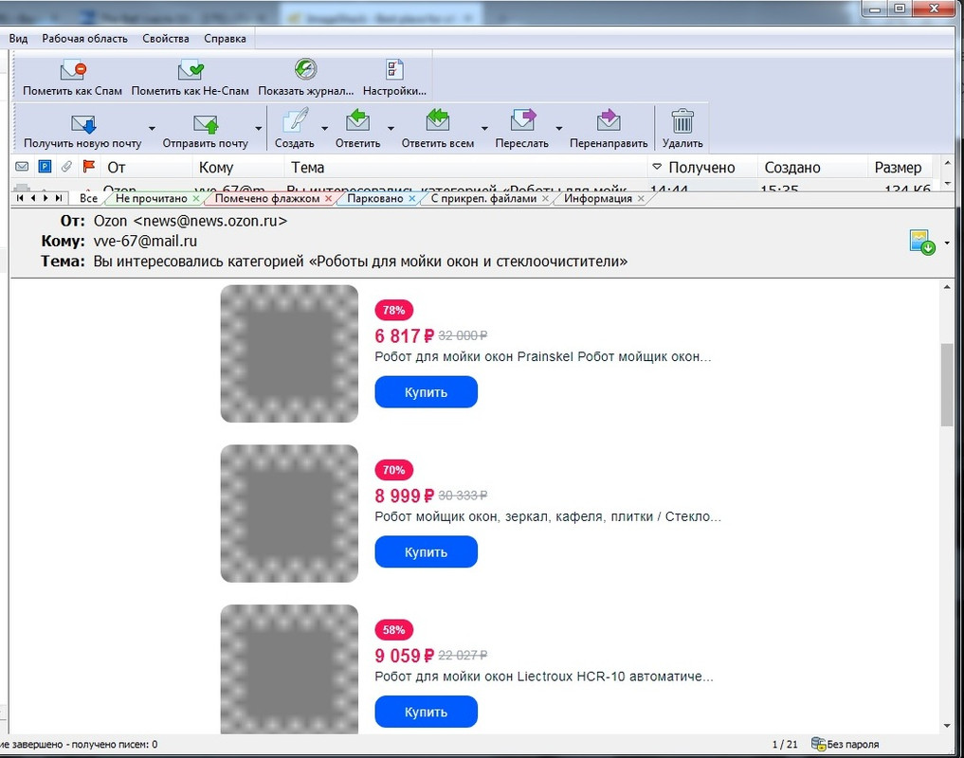Go to last tab navigation arrow
The width and height of the screenshot is (964, 758).
coord(59,198)
